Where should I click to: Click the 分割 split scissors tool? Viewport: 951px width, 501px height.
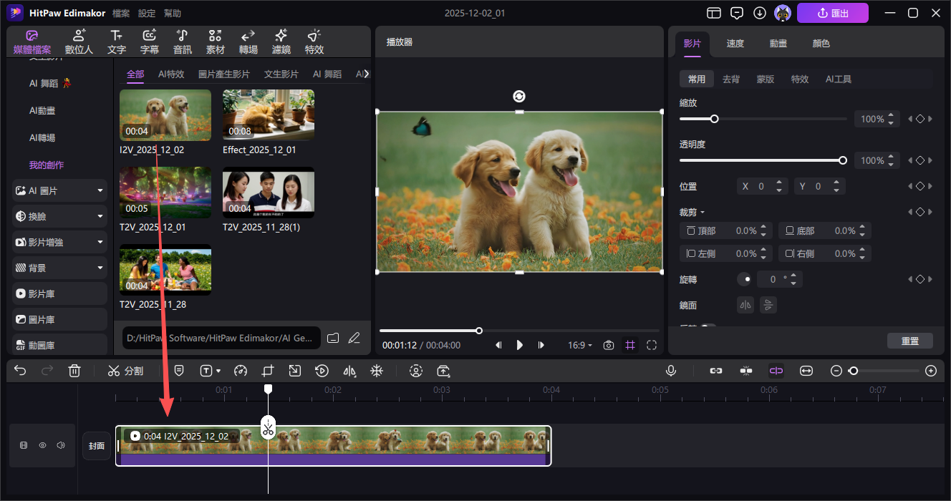[125, 371]
